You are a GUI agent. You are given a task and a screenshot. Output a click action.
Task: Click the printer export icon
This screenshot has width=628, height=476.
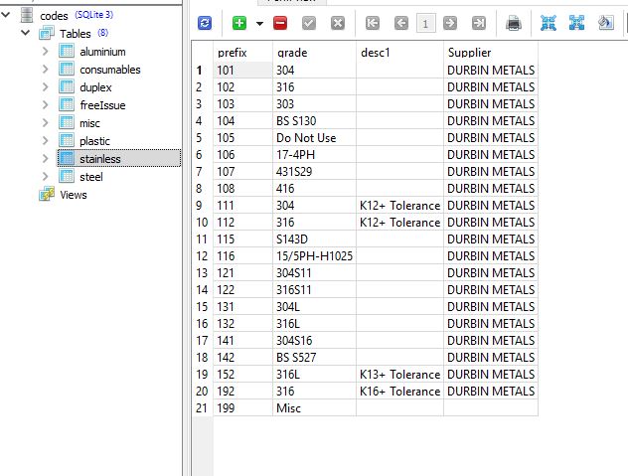pos(514,23)
